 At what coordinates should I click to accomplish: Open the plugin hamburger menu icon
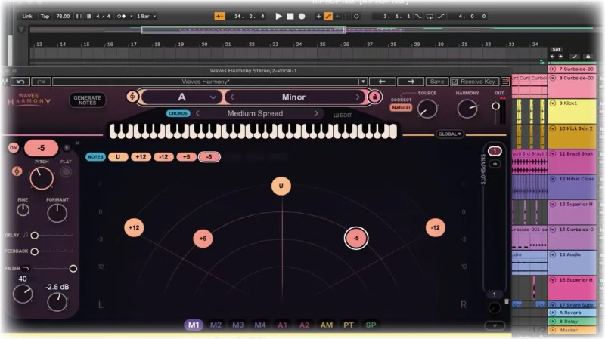click(x=504, y=82)
